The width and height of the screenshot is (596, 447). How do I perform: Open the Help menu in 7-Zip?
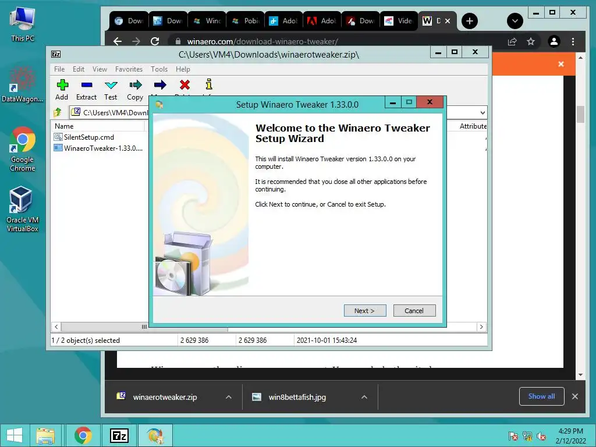click(x=183, y=69)
